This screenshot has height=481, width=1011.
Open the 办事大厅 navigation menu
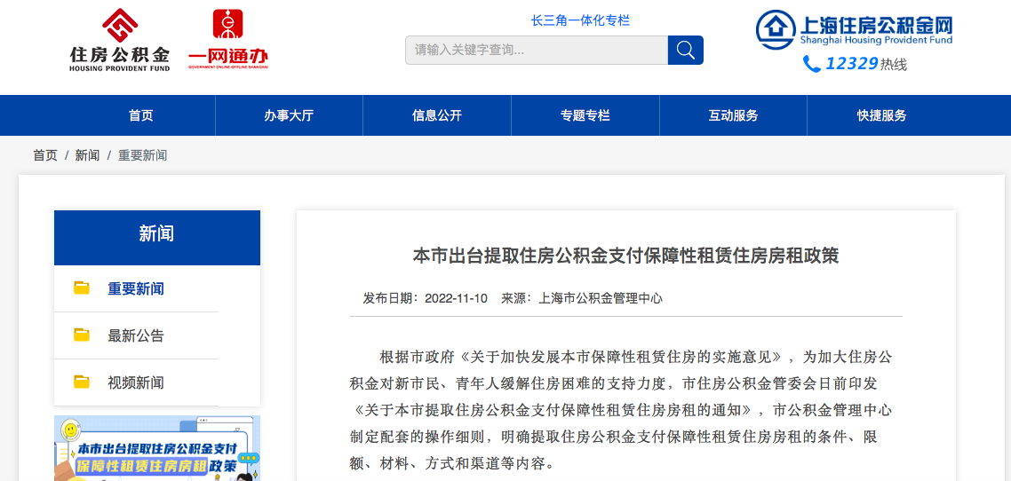(x=289, y=115)
